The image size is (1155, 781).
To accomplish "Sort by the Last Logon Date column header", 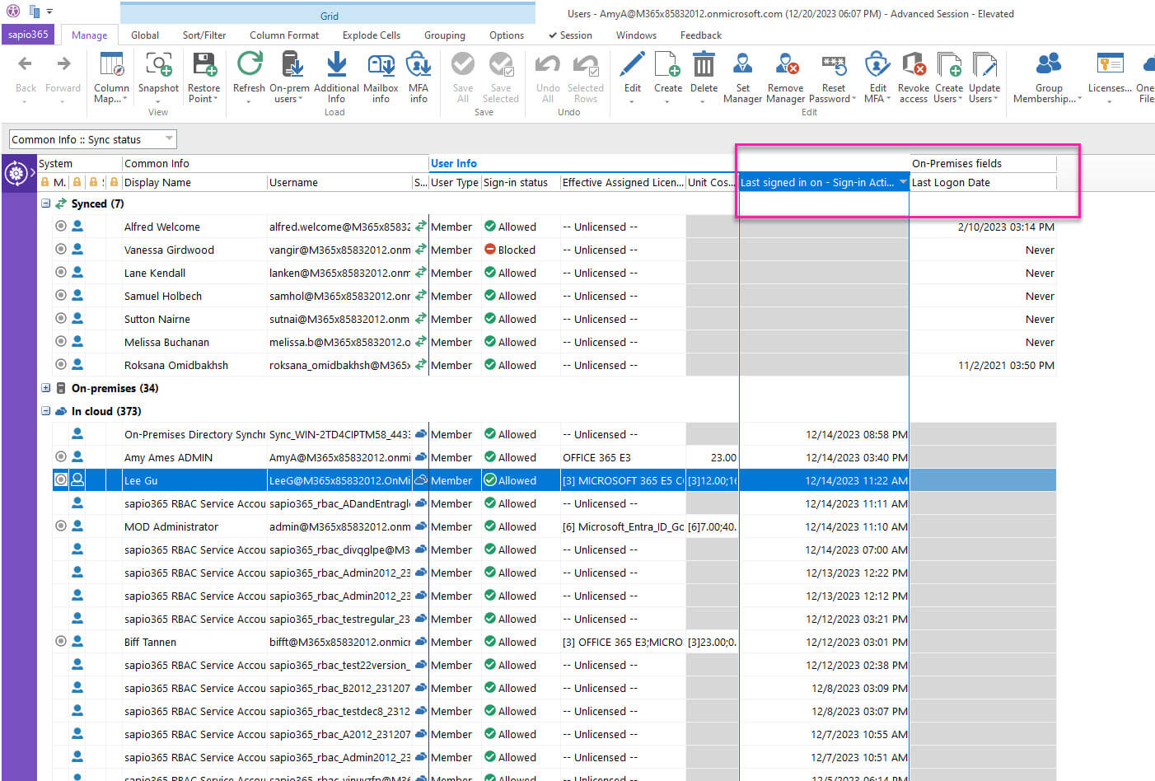I will [x=983, y=182].
